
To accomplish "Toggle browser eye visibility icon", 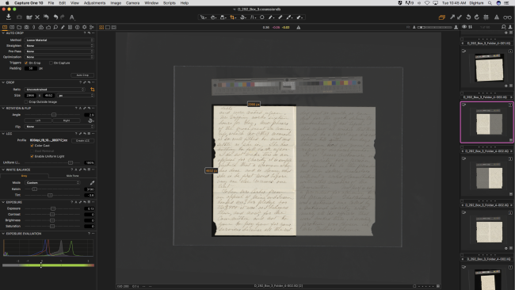I will point(464,27).
